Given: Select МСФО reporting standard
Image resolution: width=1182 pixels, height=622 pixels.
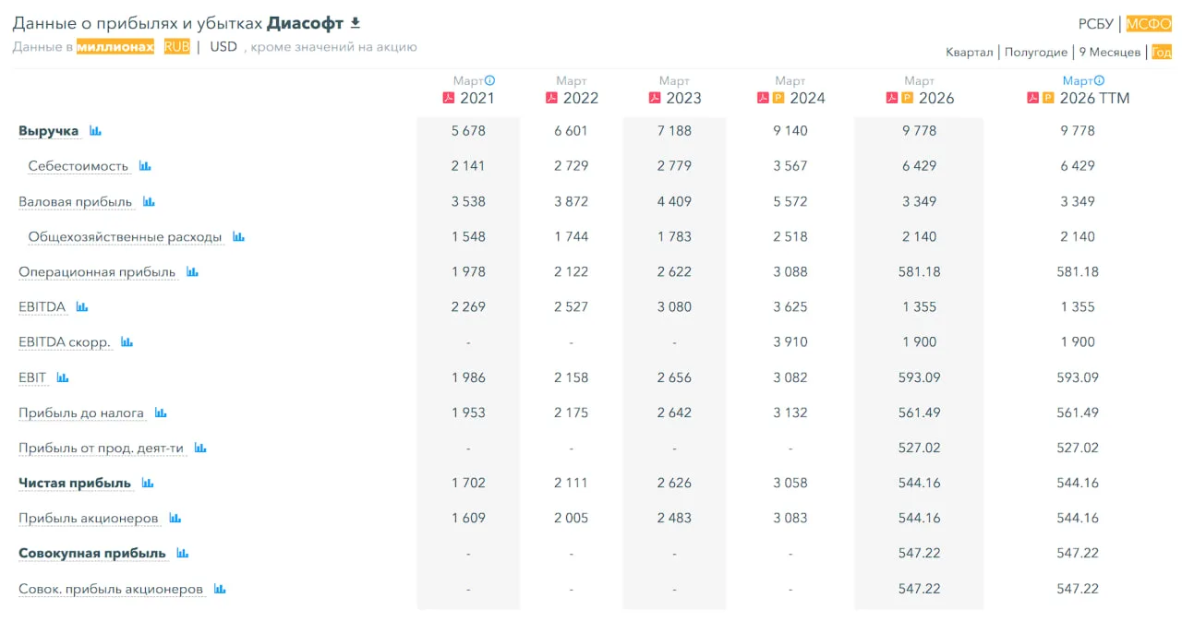Looking at the screenshot, I should pos(1149,24).
